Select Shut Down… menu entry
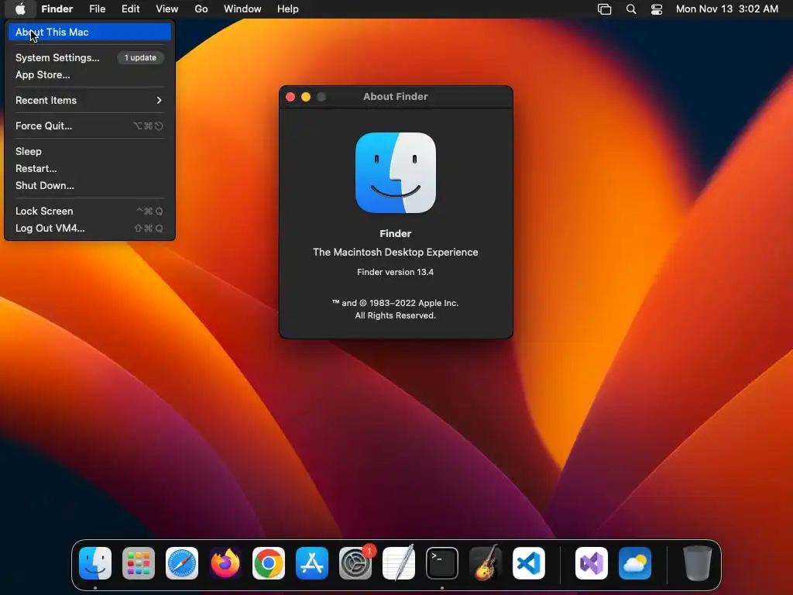This screenshot has width=793, height=595. click(90, 186)
